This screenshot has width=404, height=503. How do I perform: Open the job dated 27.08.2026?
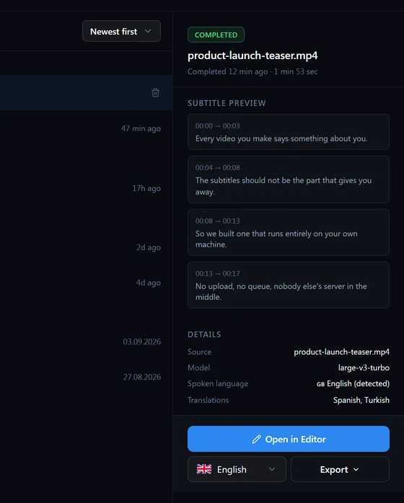pyautogui.click(x=87, y=377)
